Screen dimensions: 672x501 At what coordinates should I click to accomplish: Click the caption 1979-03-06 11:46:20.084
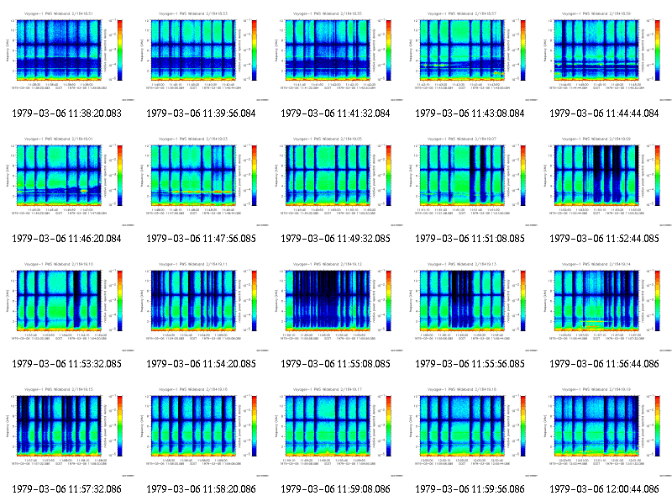click(67, 239)
